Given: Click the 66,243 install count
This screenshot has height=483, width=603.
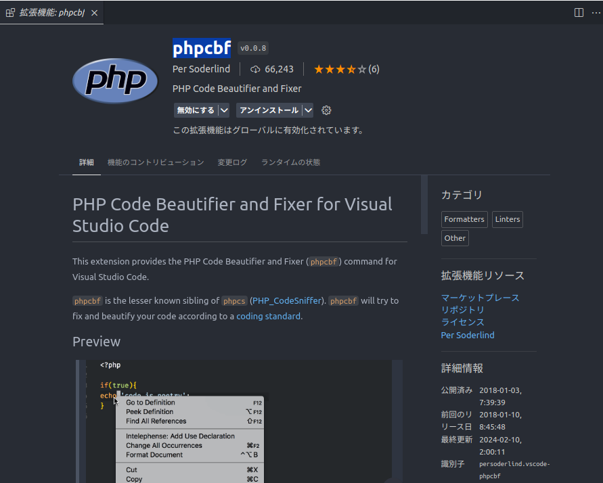Looking at the screenshot, I should pos(279,69).
